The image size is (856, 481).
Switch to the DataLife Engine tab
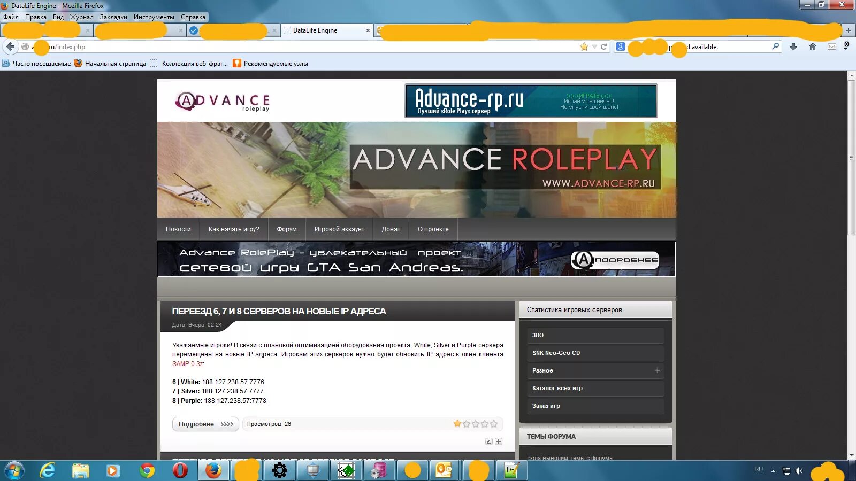click(x=327, y=30)
